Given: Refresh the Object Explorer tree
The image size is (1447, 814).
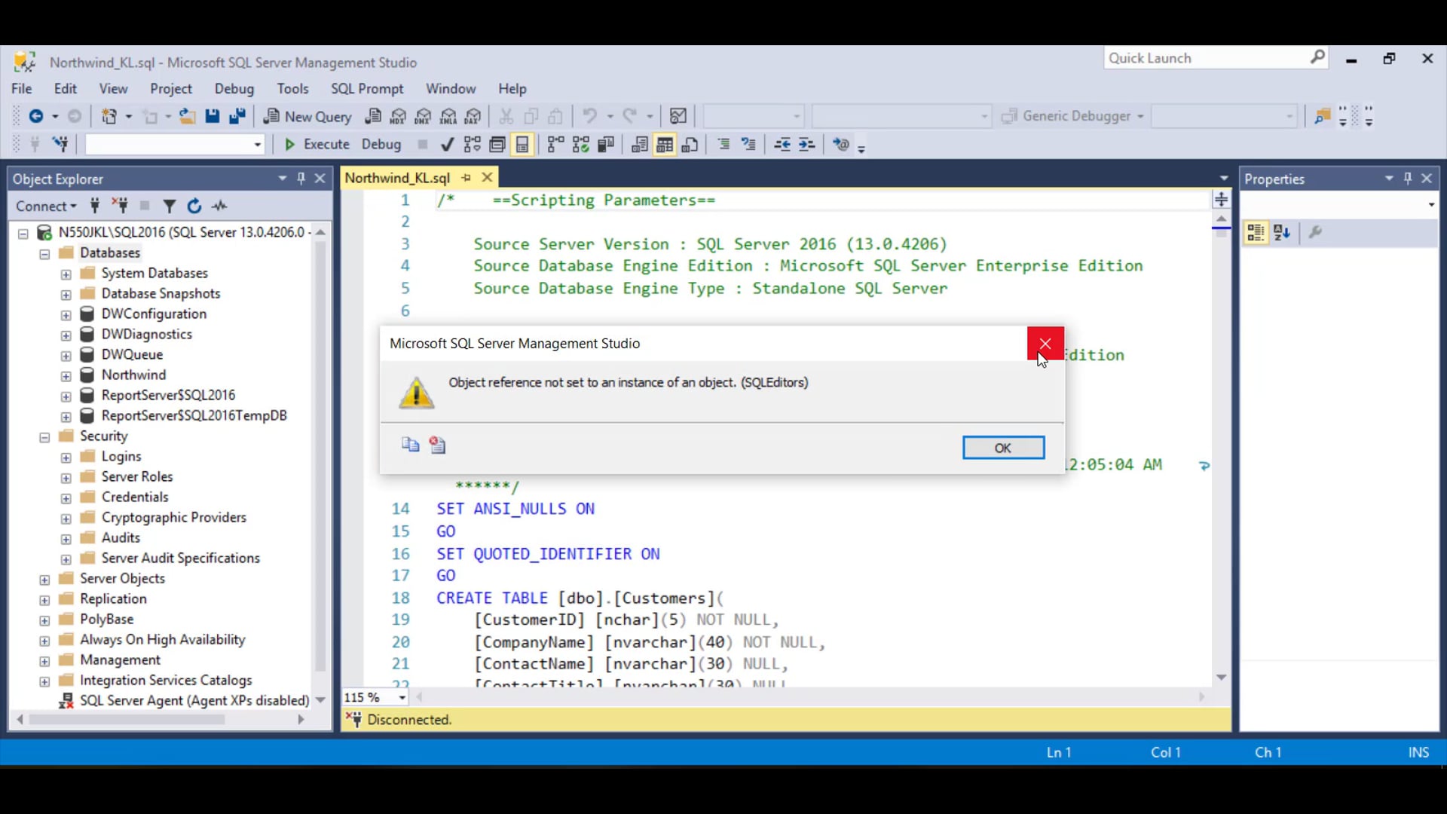Looking at the screenshot, I should point(194,206).
